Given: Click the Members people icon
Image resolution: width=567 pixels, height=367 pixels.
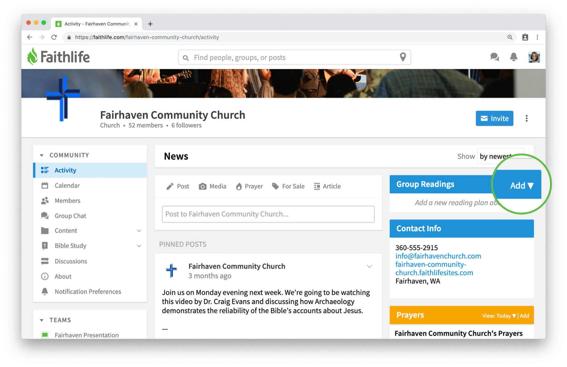Looking at the screenshot, I should 45,200.
